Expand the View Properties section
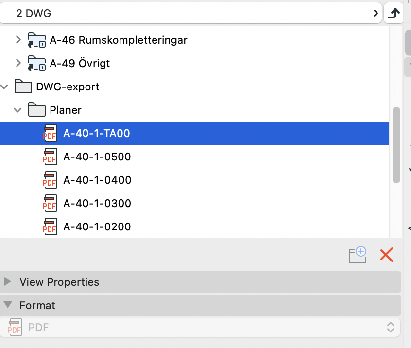 (8, 282)
